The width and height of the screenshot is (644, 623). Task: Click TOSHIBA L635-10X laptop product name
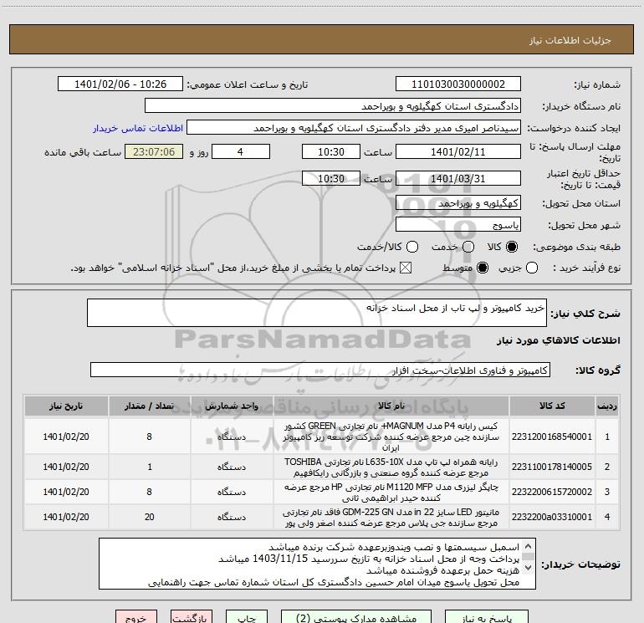point(391,467)
